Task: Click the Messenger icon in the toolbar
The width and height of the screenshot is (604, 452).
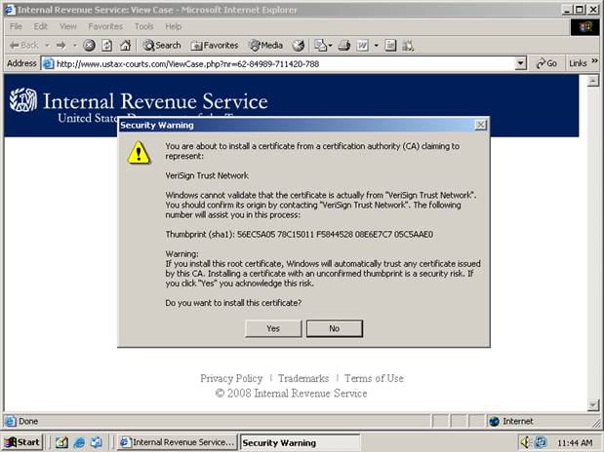Action: (x=408, y=46)
